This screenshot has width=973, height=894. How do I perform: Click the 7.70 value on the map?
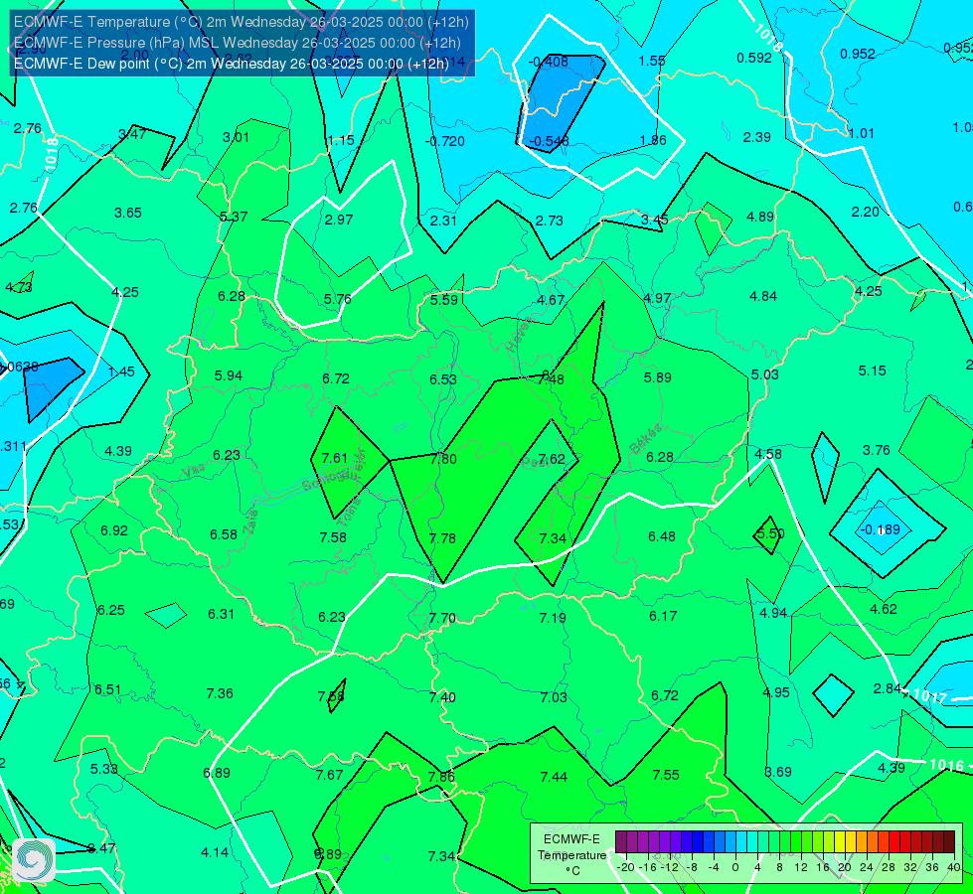click(x=442, y=619)
